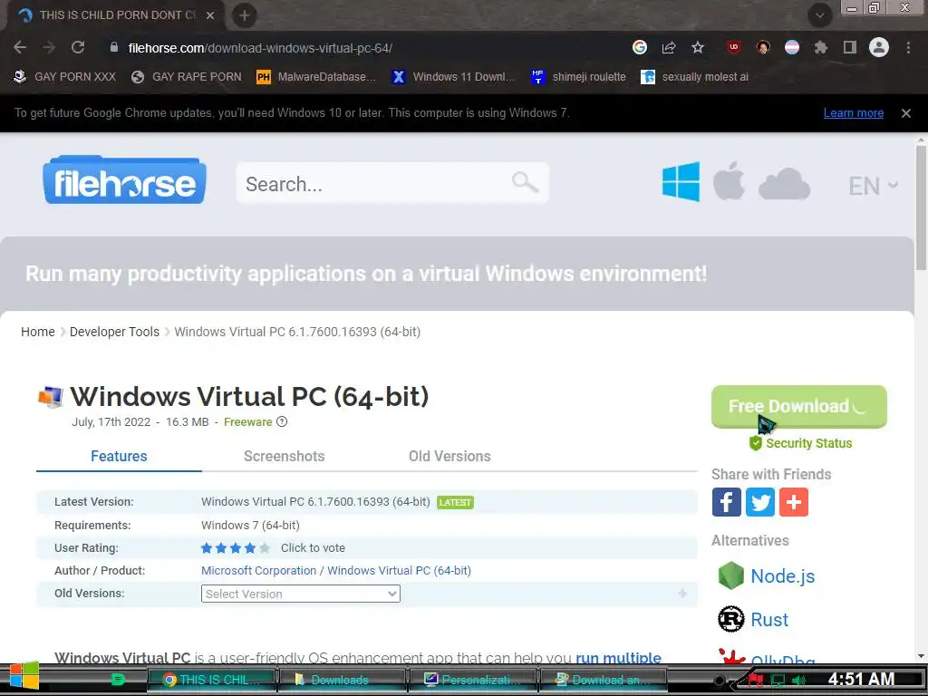Screen dimensions: 928x696
Task: Select the Windows platform icon
Action: pos(681,181)
